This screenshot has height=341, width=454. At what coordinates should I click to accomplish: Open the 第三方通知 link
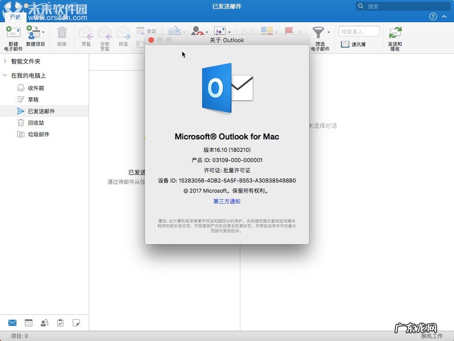tap(227, 201)
